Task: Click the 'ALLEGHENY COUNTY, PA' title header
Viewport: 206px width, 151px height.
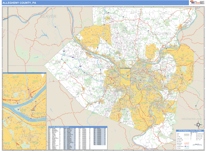Action: point(19,3)
